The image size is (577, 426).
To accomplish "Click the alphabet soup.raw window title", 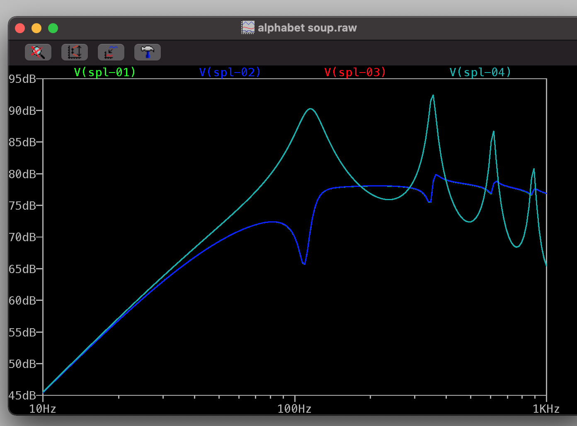I will 307,28.
